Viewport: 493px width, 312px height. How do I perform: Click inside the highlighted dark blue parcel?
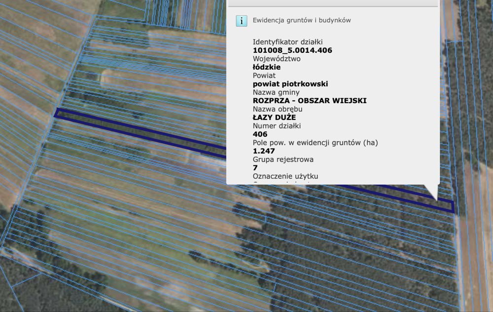tap(141, 132)
